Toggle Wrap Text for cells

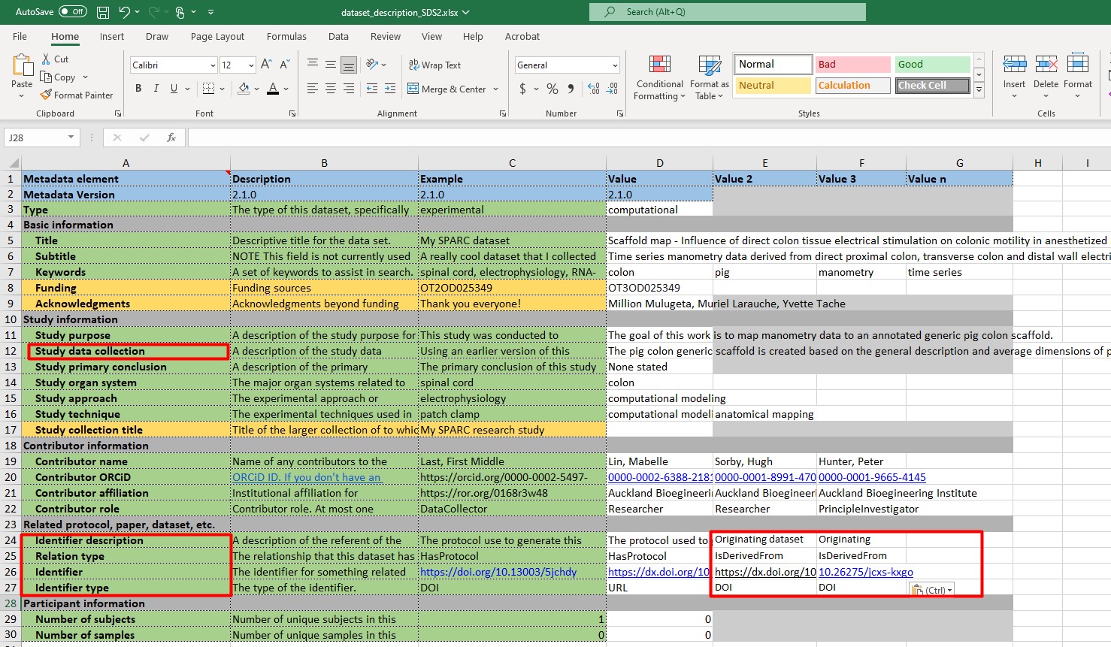(x=434, y=65)
